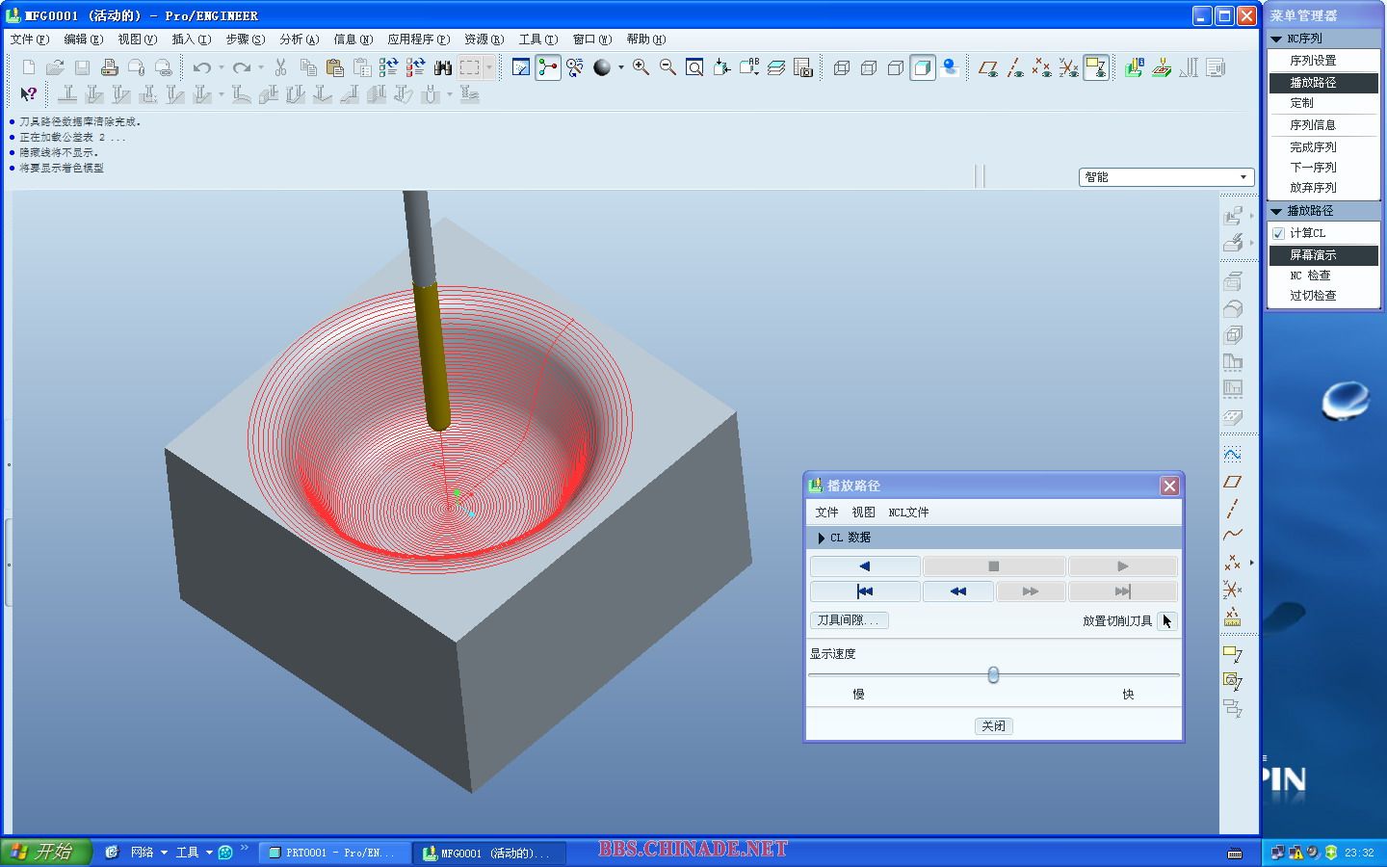Click the zoom in magnifier icon
Viewport: 1387px width, 867px height.
tap(641, 67)
